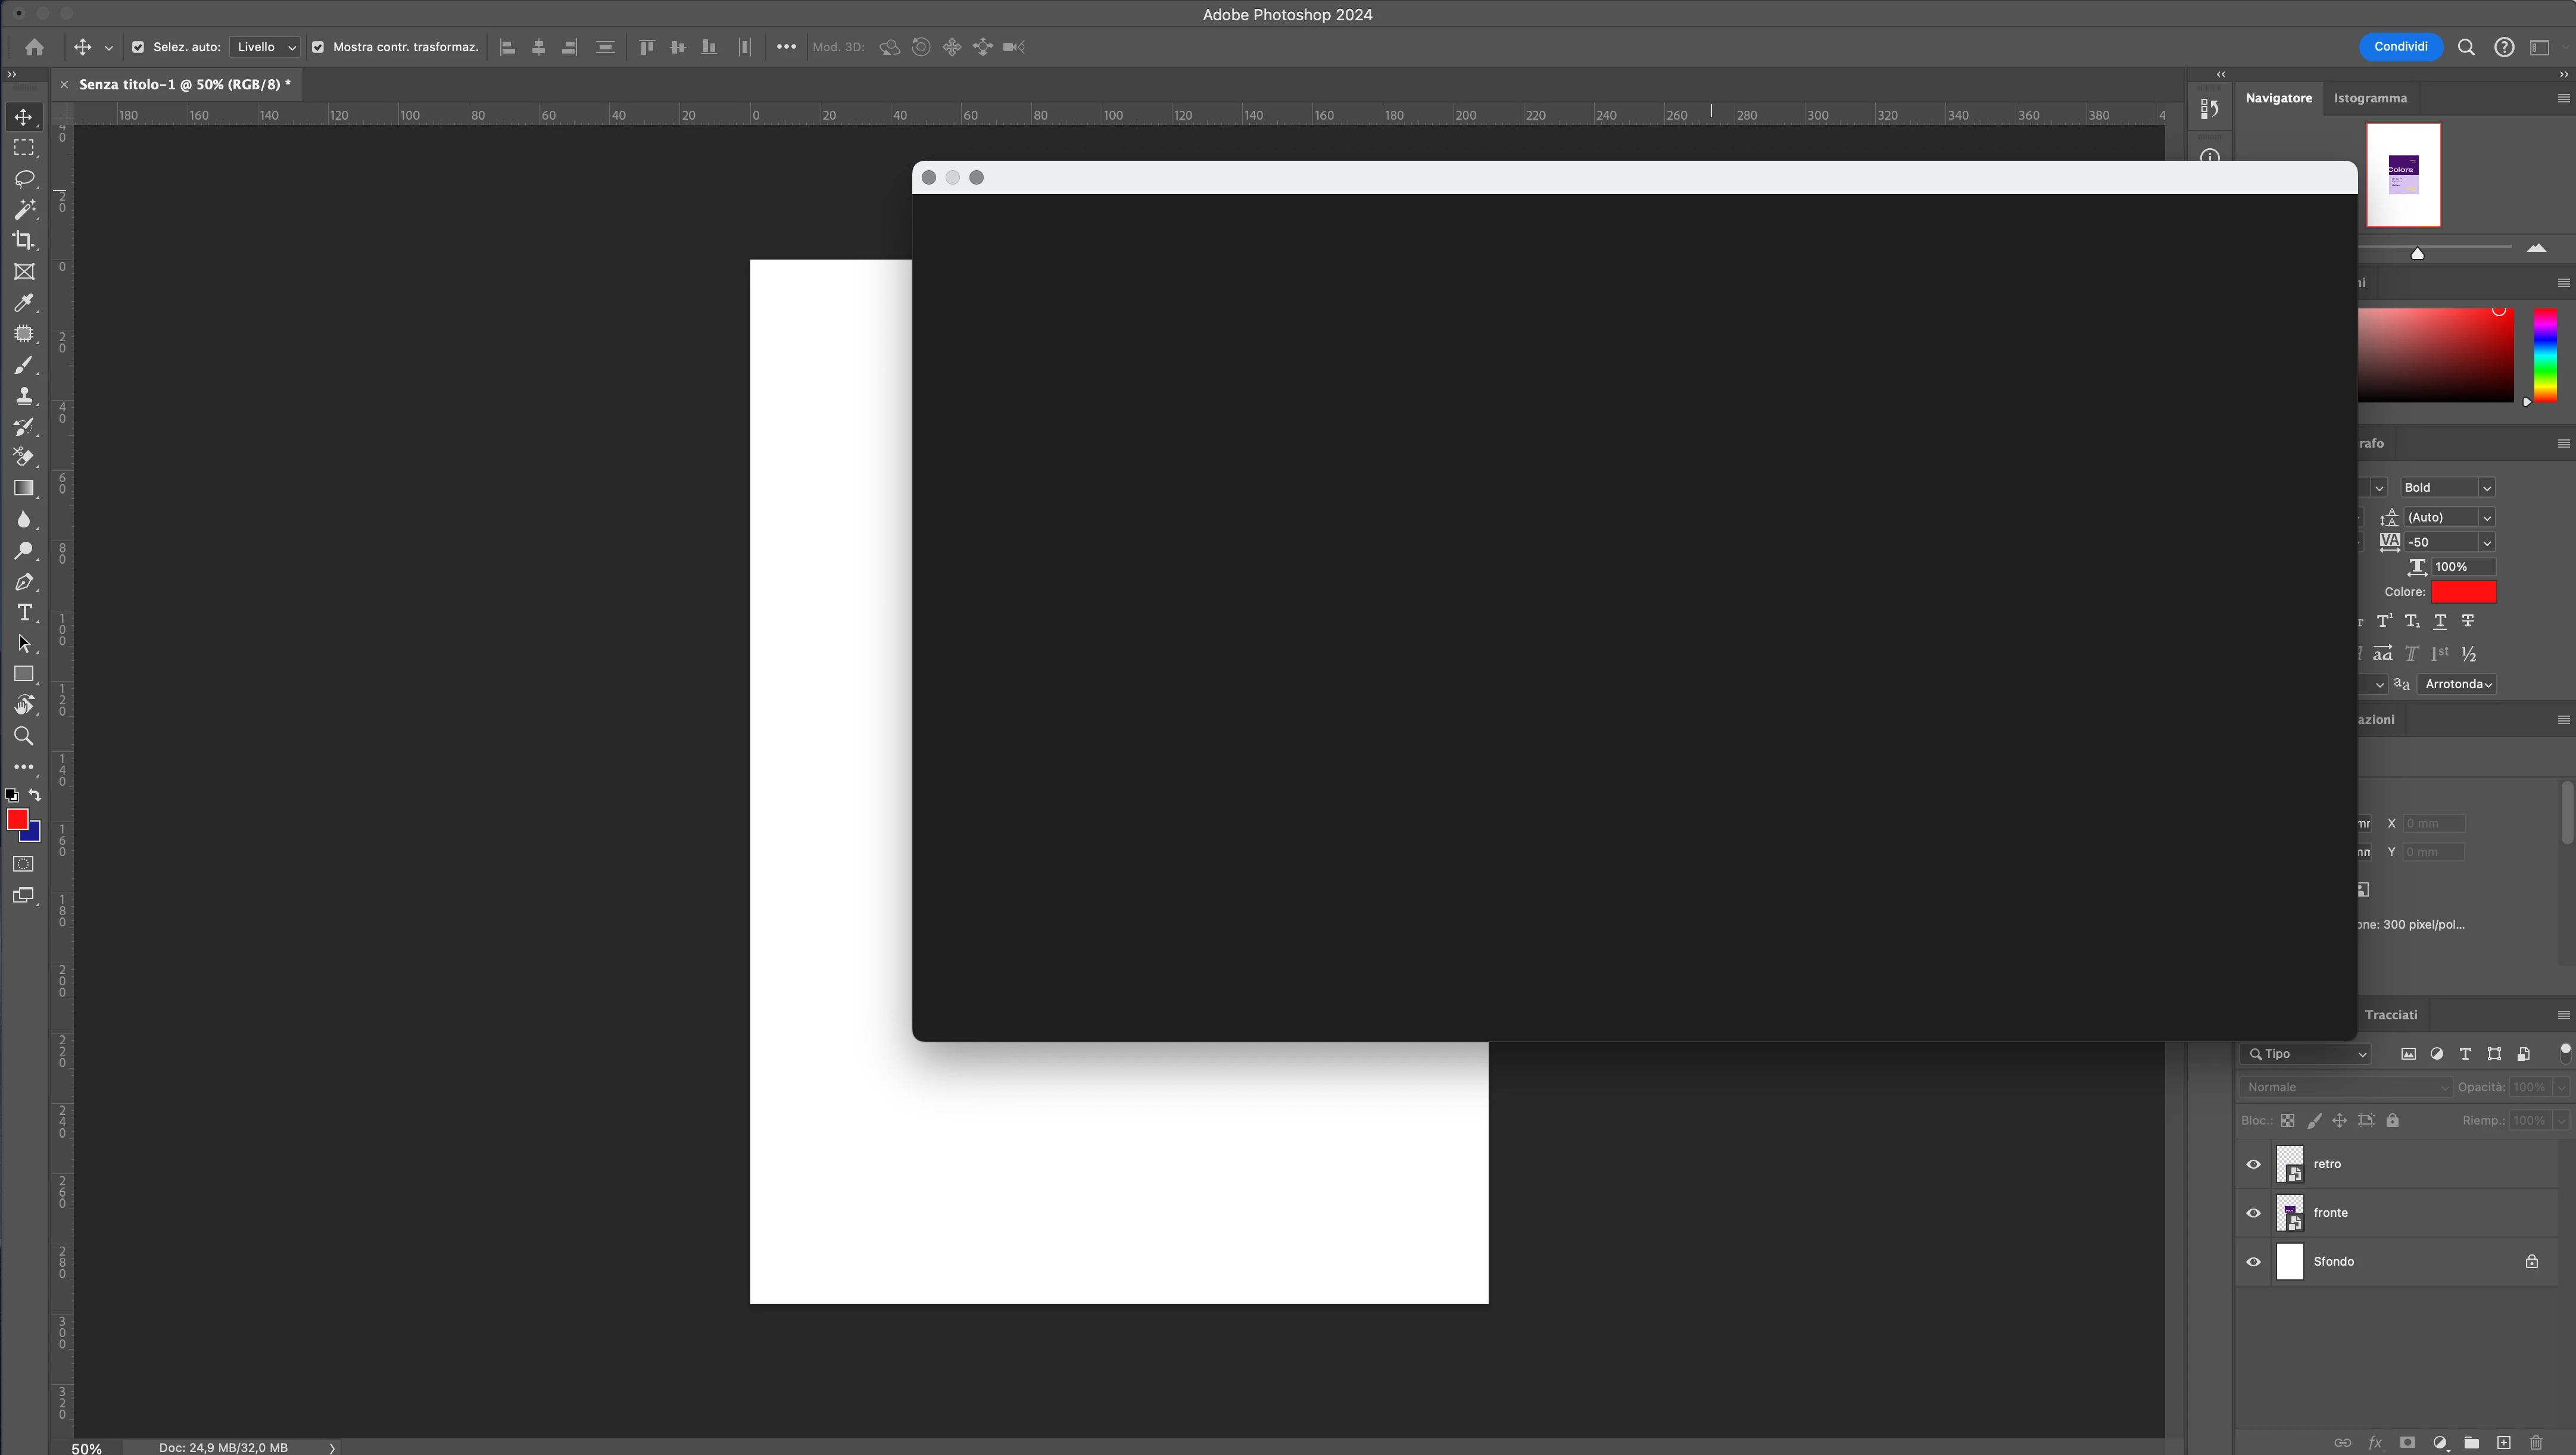Click the Condividi button

pos(2400,47)
